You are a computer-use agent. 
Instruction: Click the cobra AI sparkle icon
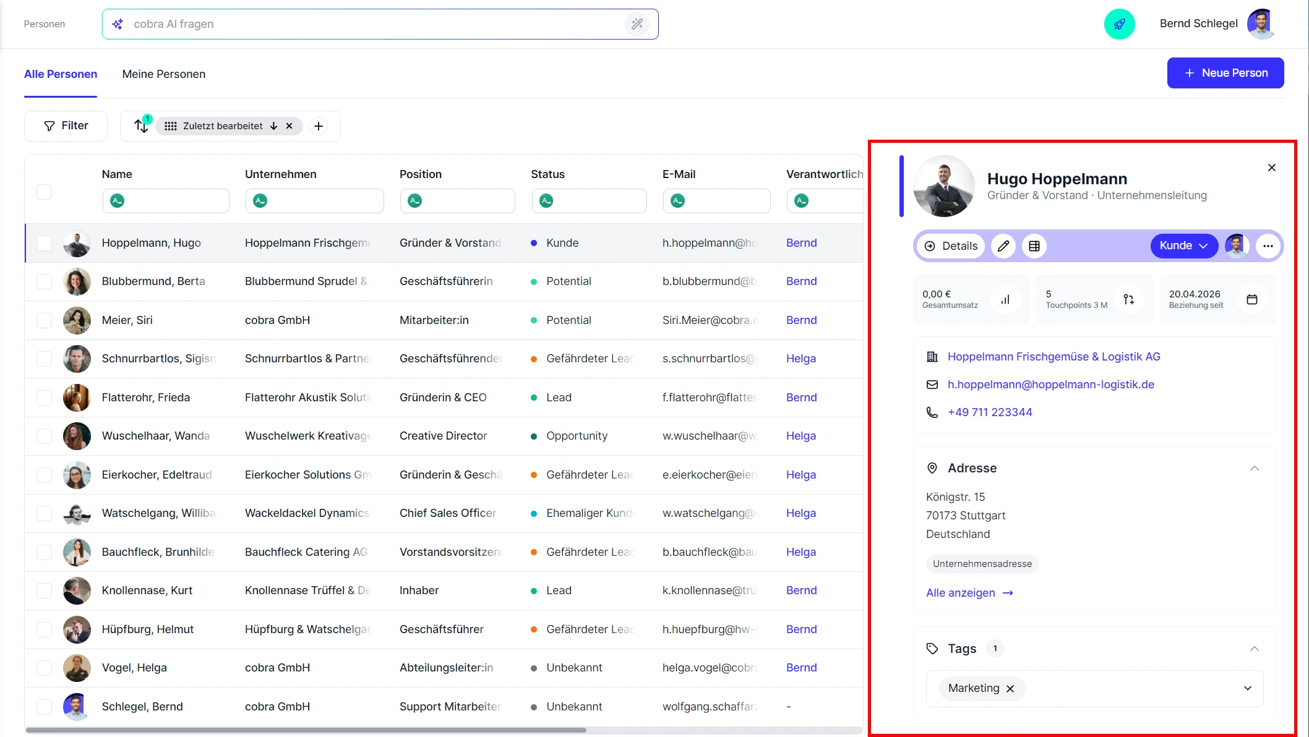click(x=118, y=24)
